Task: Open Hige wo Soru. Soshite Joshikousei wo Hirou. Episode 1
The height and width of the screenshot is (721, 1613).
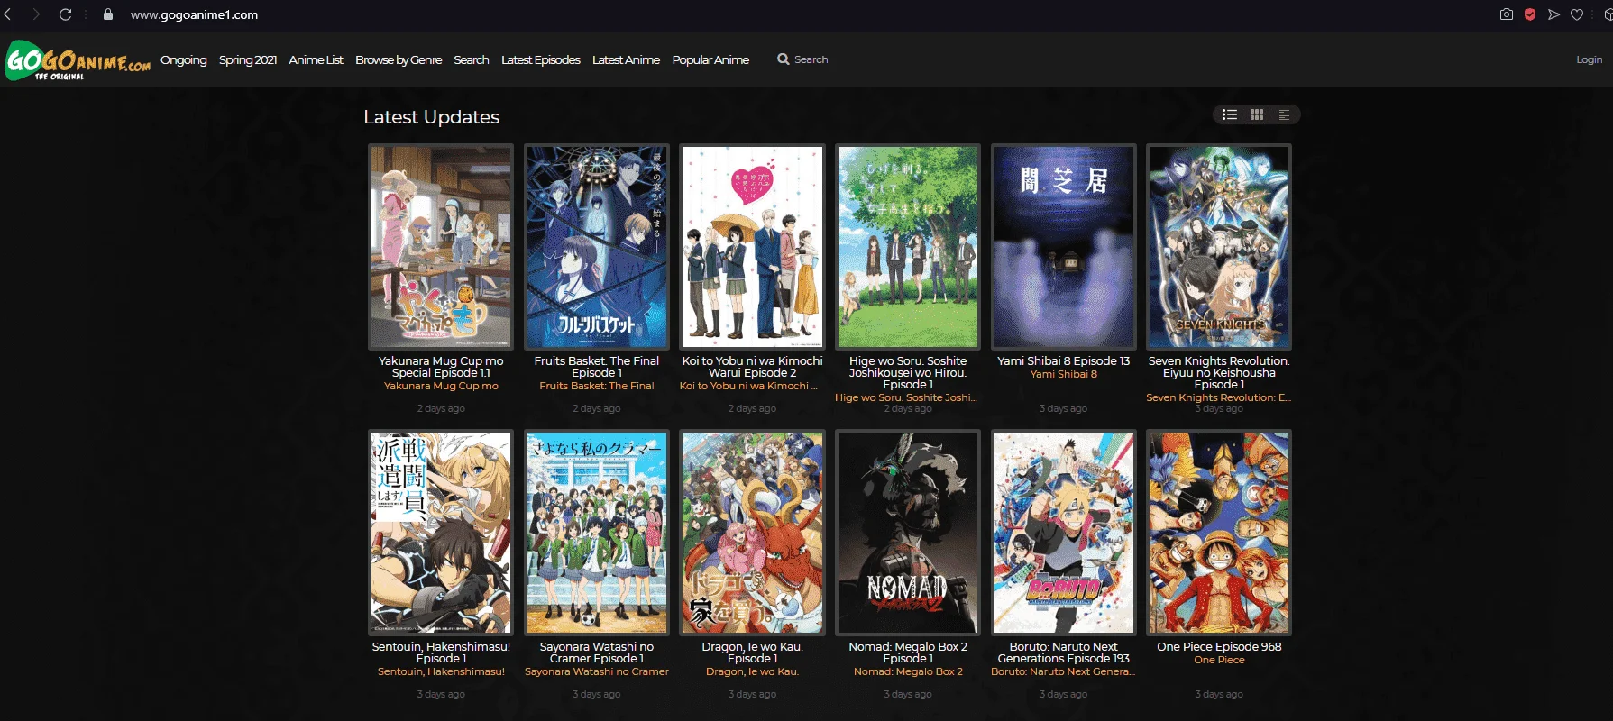Action: coord(908,372)
